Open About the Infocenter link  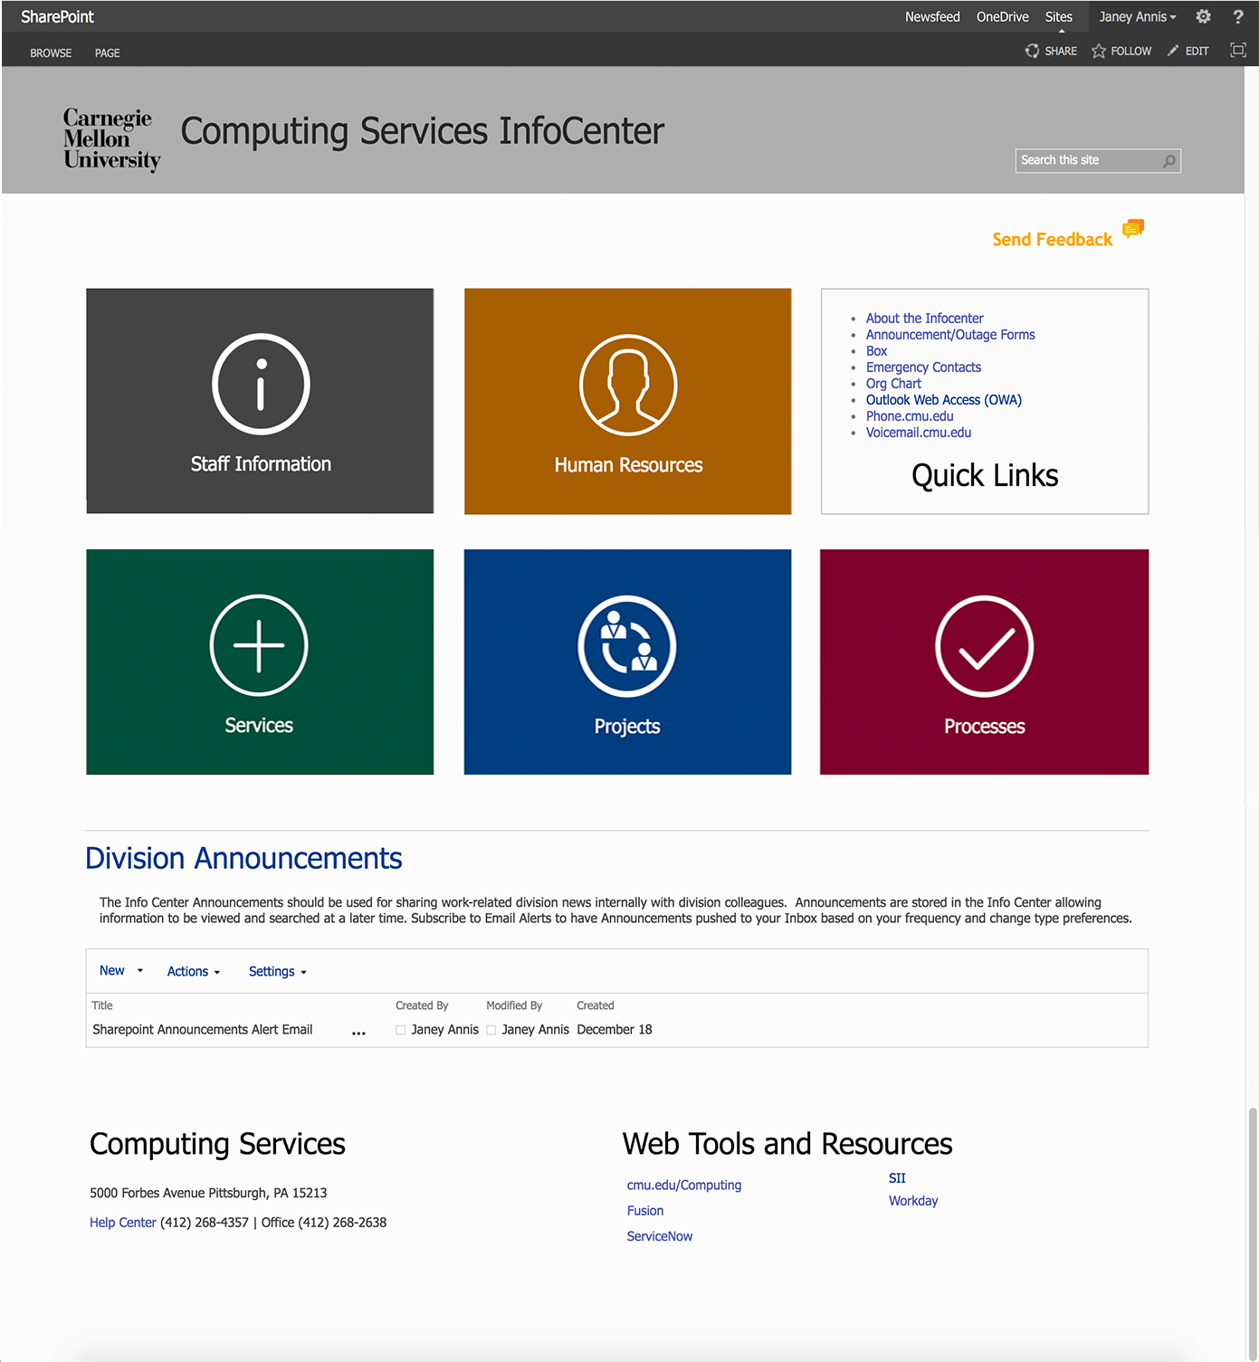pos(924,318)
